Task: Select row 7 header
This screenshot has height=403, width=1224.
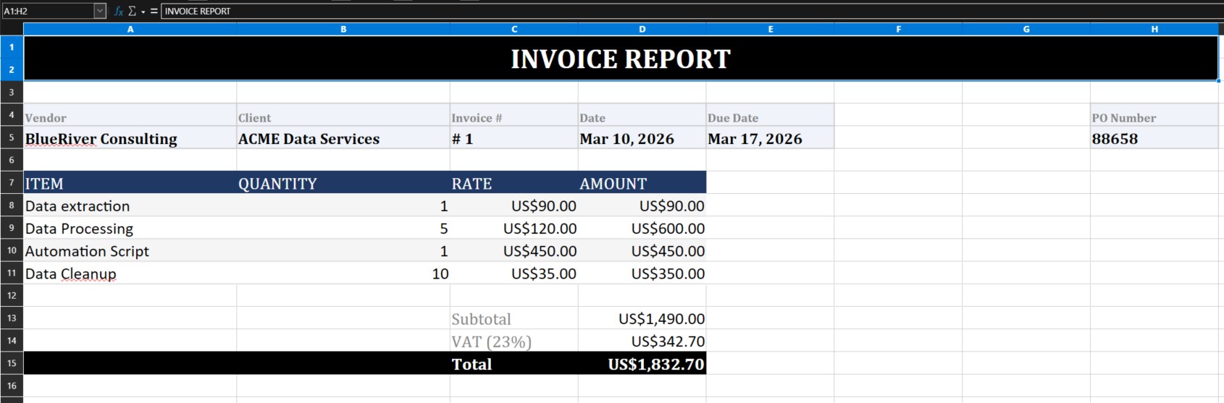Action: pyautogui.click(x=12, y=182)
